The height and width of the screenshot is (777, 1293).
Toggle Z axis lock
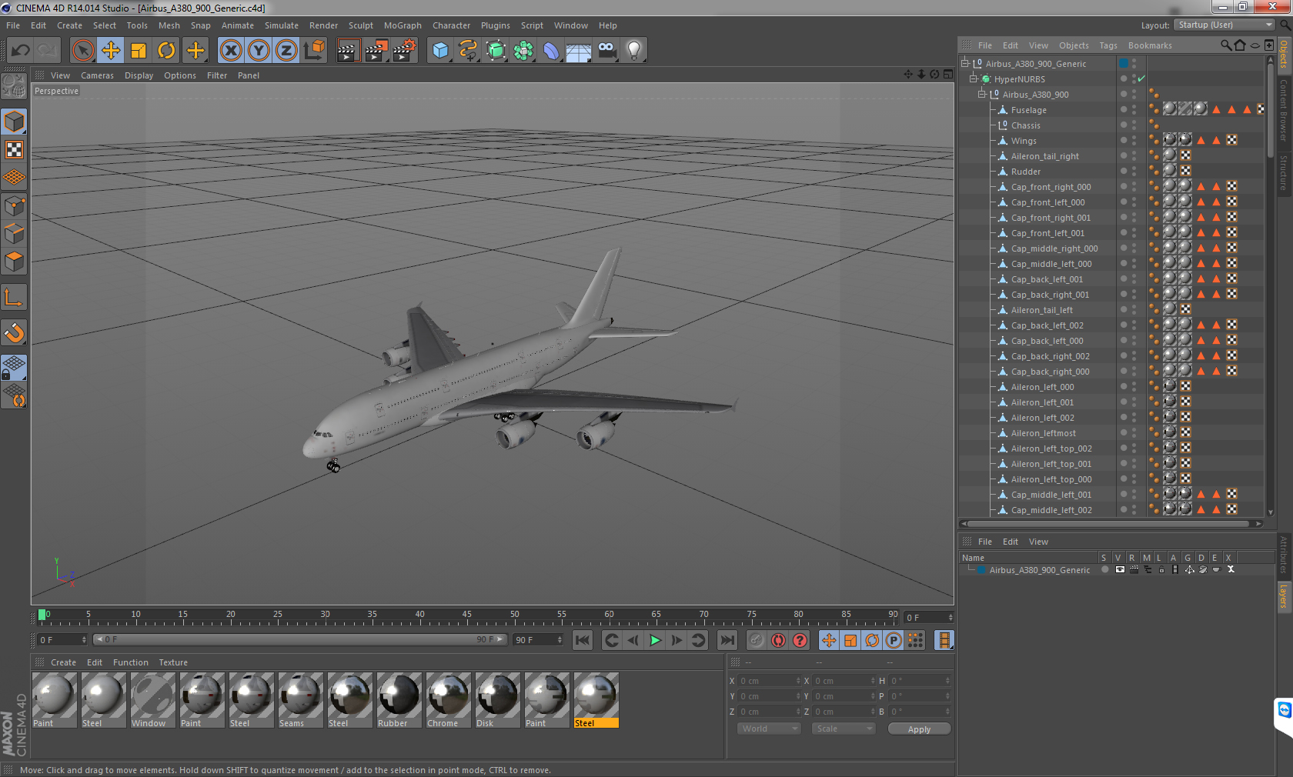286,51
